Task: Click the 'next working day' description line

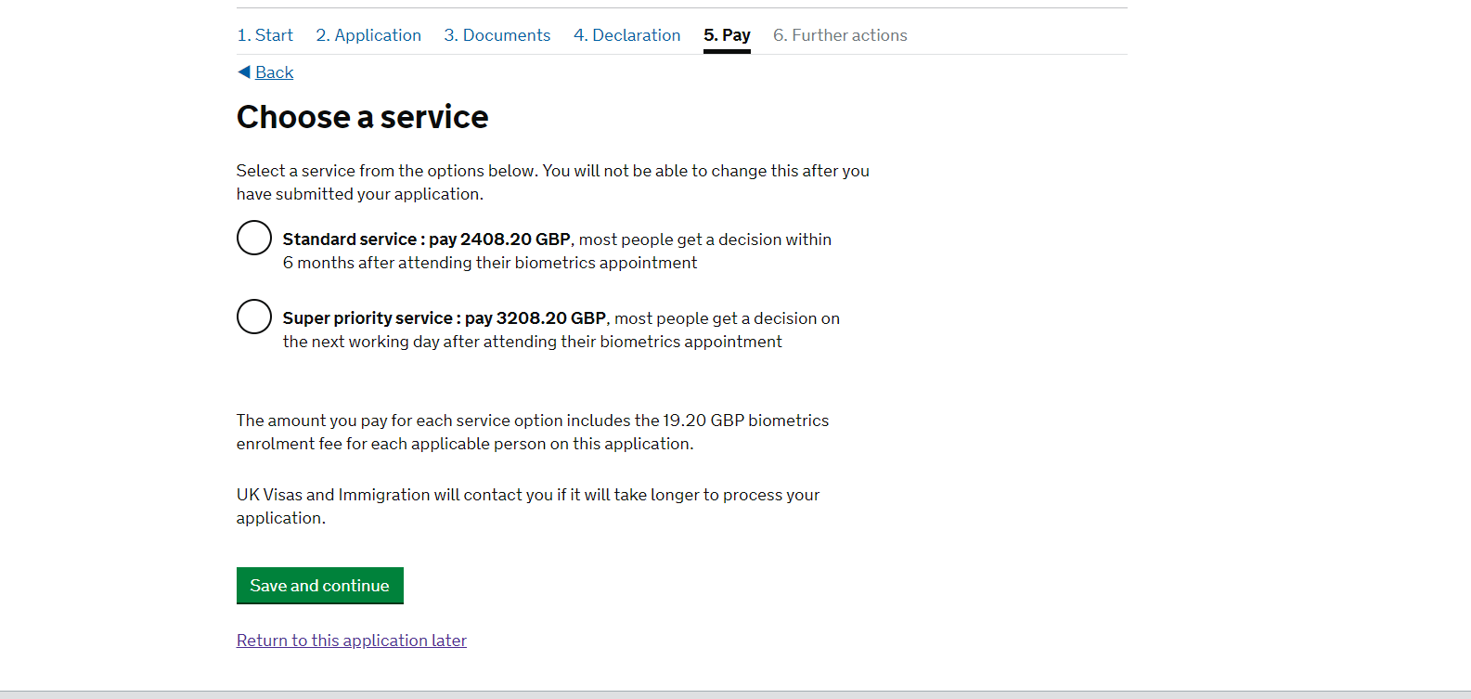Action: (x=532, y=342)
